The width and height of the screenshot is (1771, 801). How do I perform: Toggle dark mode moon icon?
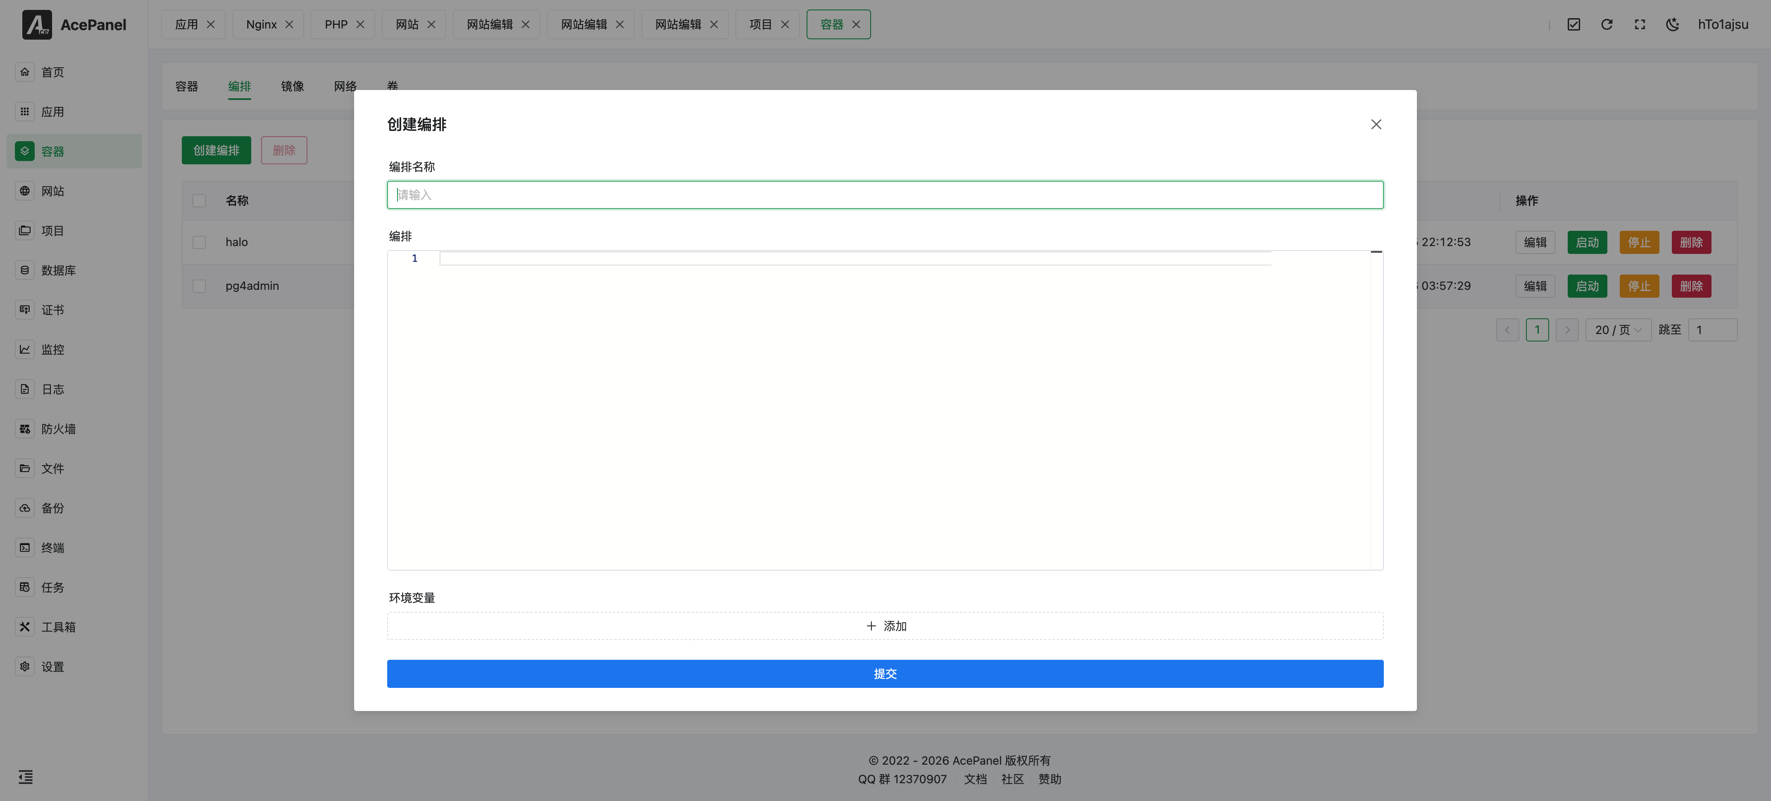1672,25
